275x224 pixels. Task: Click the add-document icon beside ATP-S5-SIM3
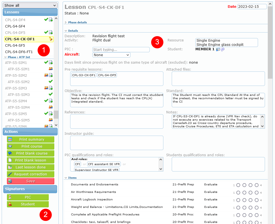click(51, 88)
